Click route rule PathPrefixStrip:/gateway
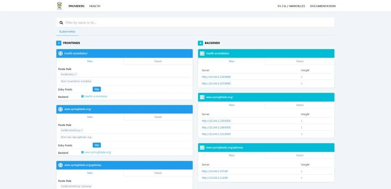The height and width of the screenshot is (189, 391). point(76,186)
